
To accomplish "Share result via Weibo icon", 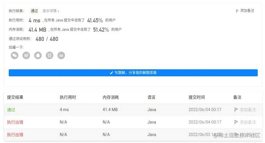I will point(26,55).
